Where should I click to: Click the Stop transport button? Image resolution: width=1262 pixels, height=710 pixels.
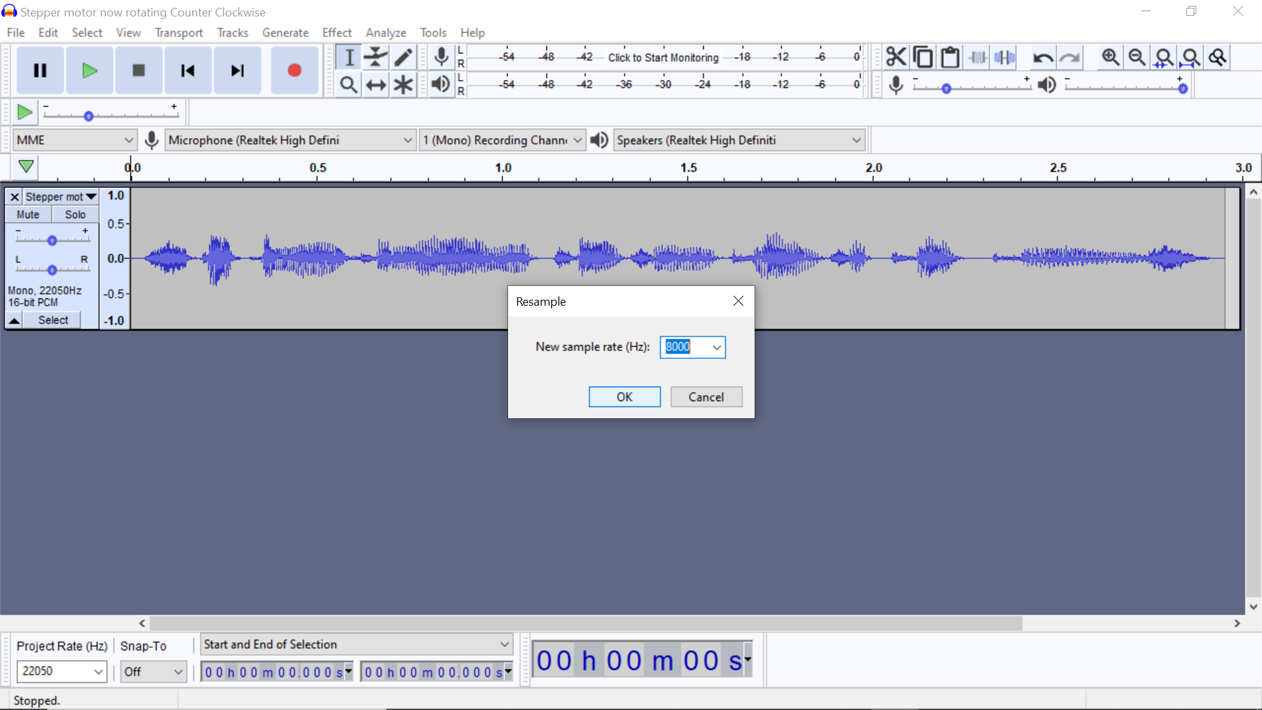coord(139,70)
